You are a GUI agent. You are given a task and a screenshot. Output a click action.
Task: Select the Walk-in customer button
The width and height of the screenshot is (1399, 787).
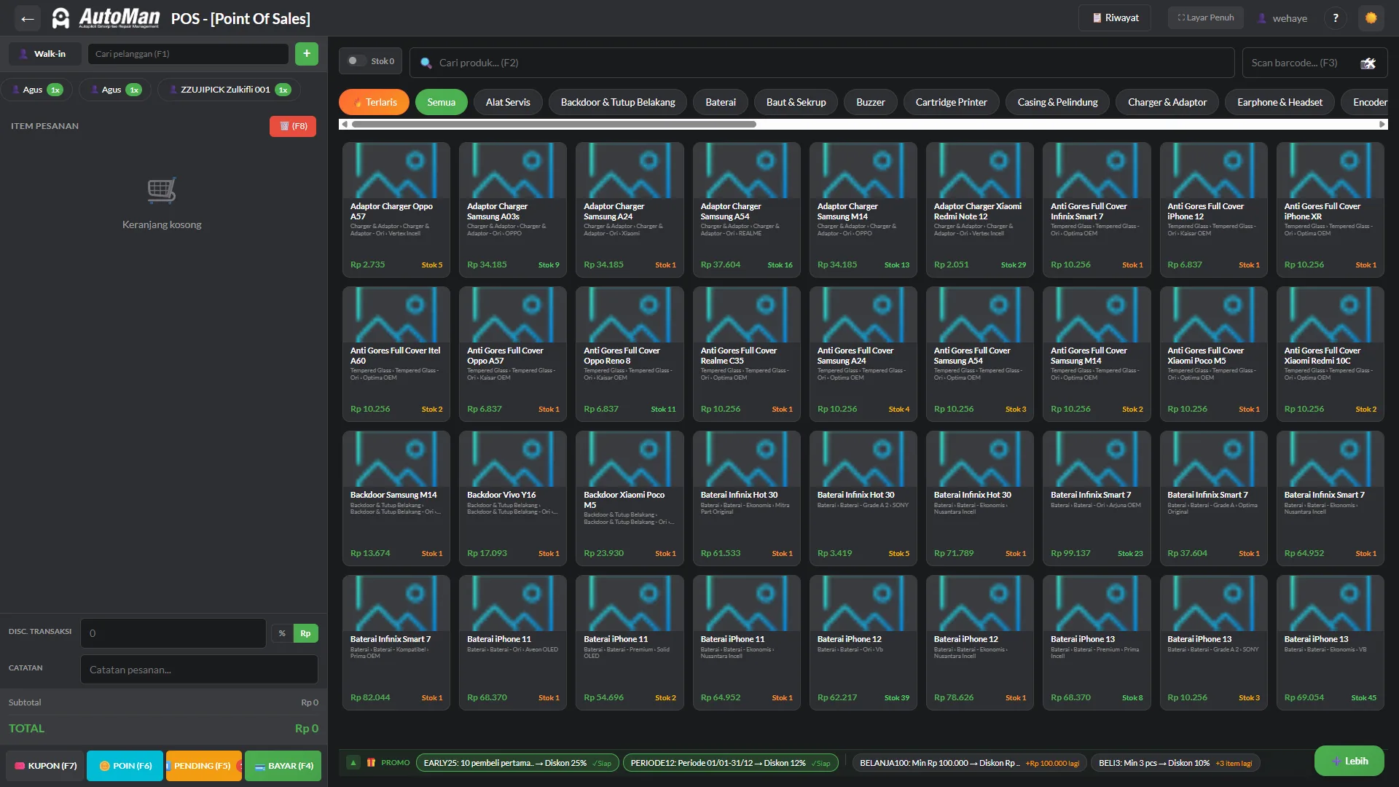44,54
